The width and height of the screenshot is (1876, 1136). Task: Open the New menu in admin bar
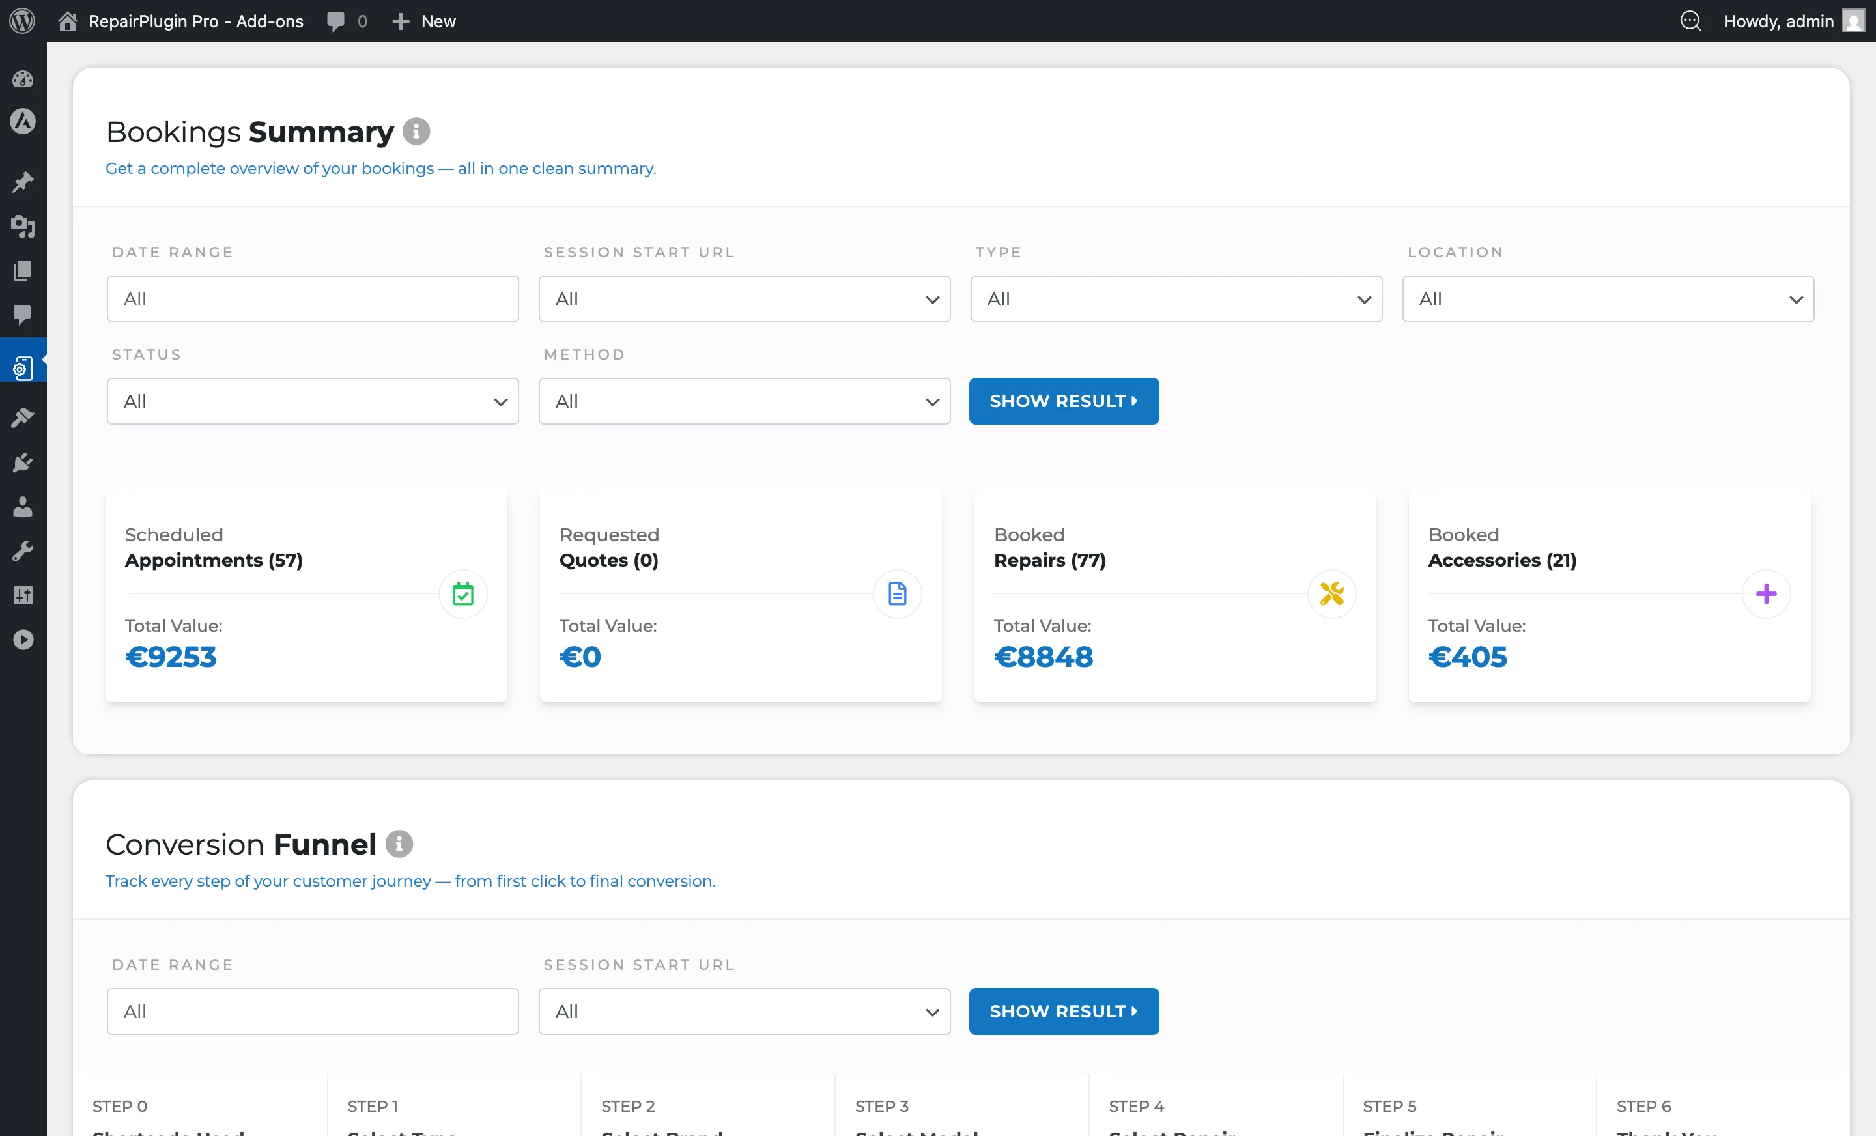point(424,21)
